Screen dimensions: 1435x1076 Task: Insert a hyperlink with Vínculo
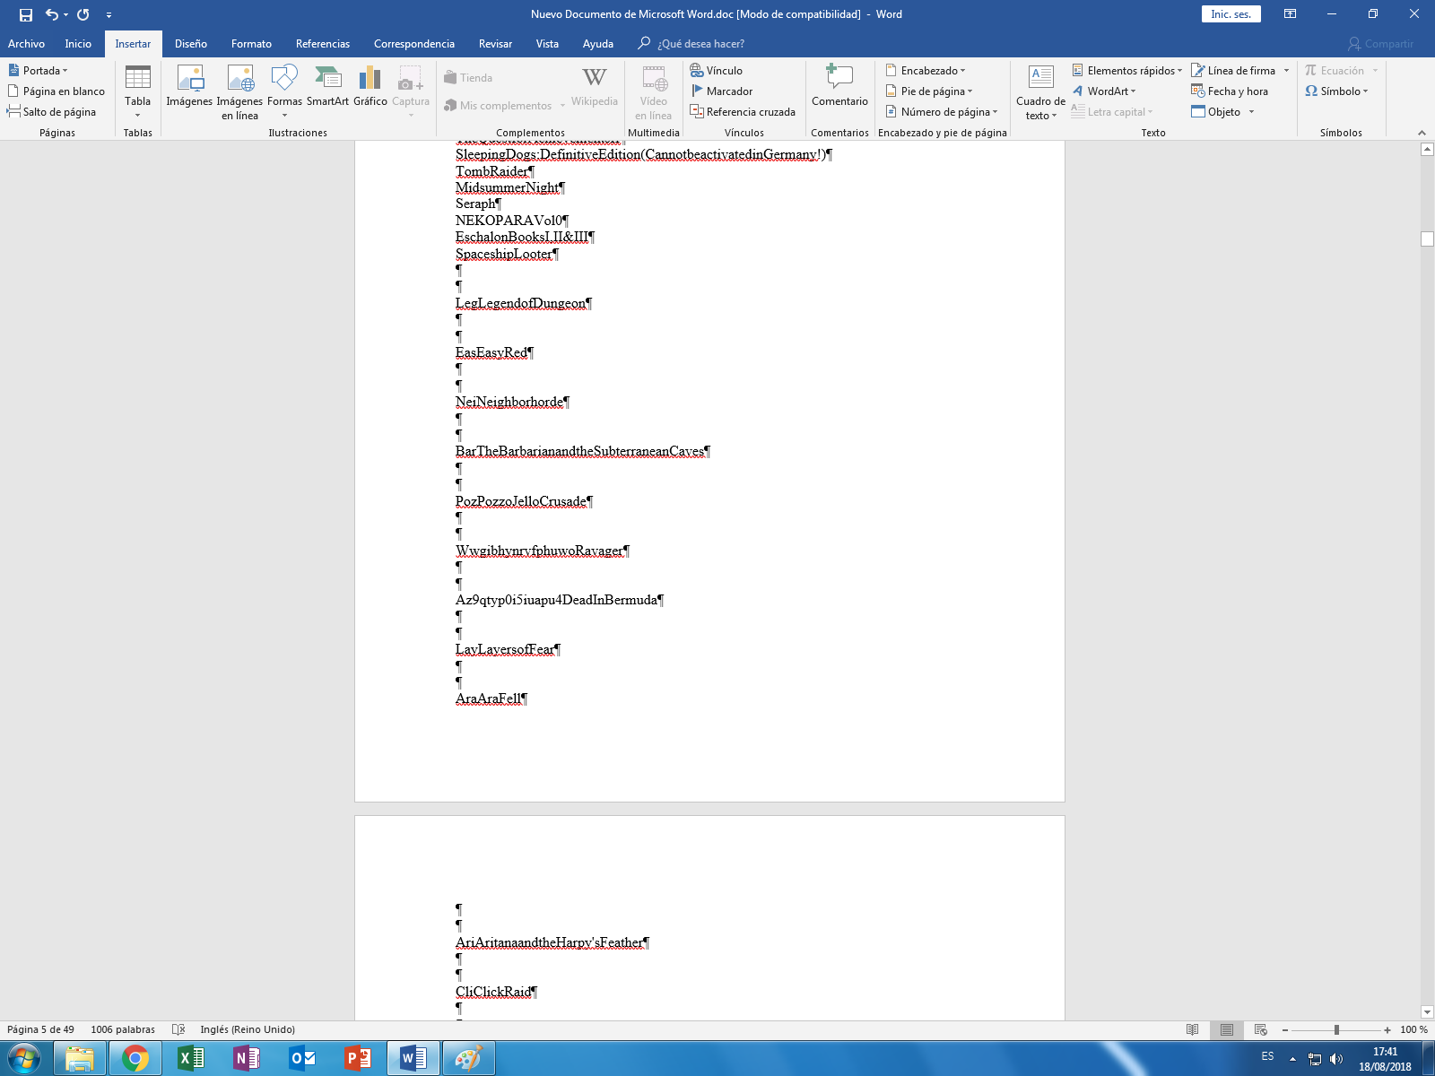coord(717,71)
